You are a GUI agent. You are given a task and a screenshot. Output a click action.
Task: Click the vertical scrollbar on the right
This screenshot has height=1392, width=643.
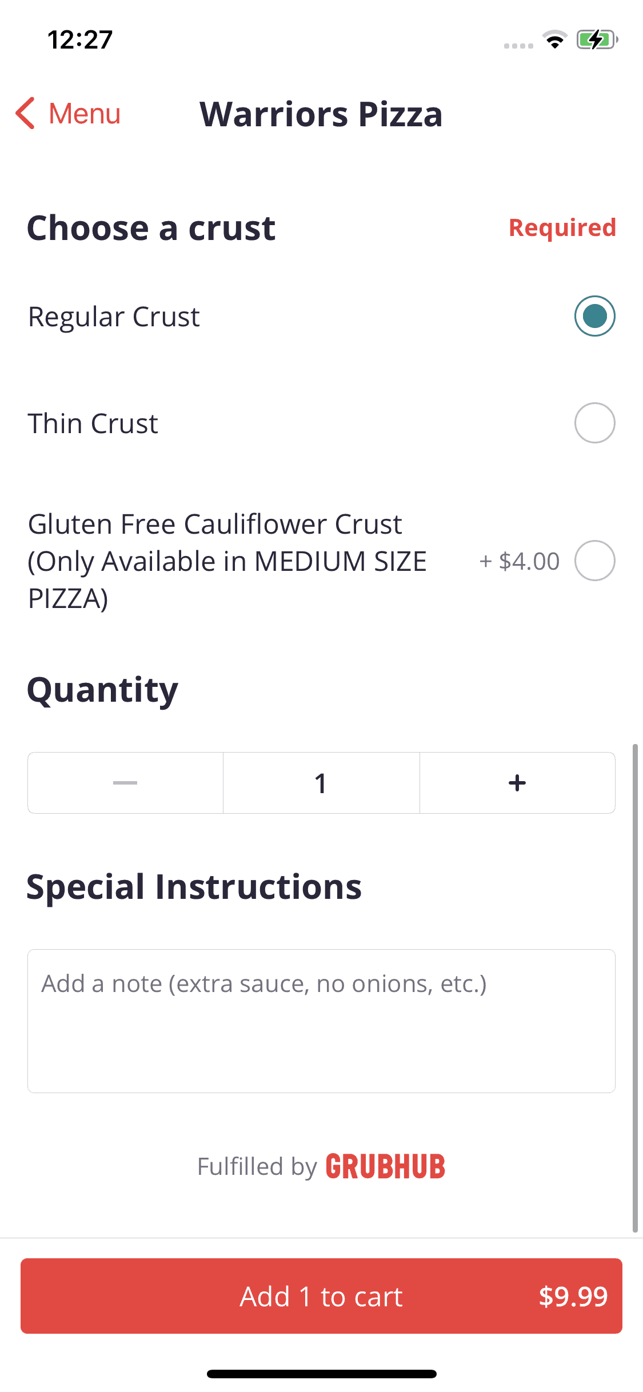click(x=635, y=987)
